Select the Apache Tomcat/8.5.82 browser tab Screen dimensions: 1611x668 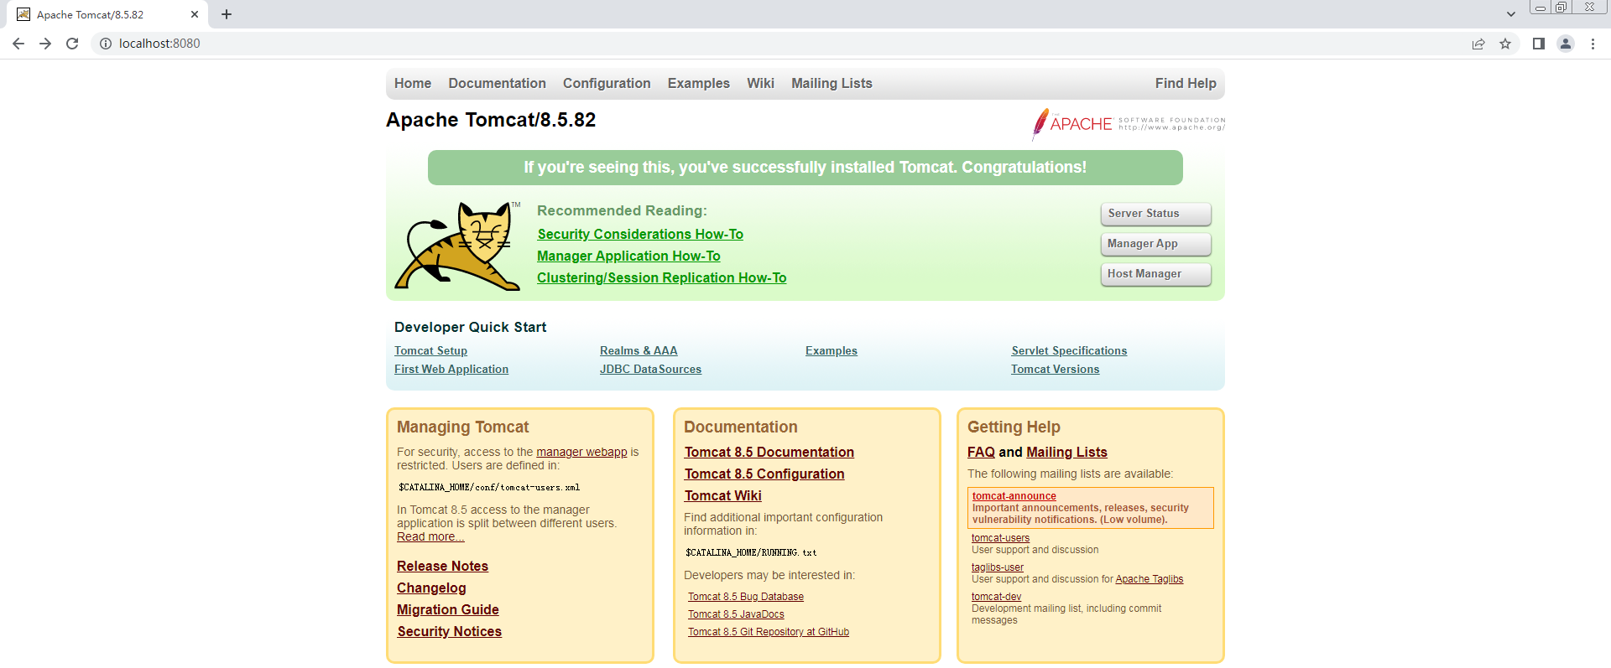coord(107,14)
